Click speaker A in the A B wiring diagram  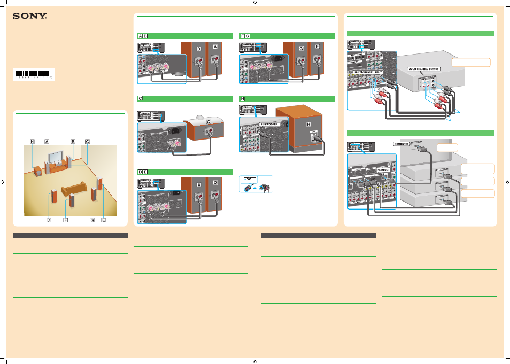click(x=214, y=59)
